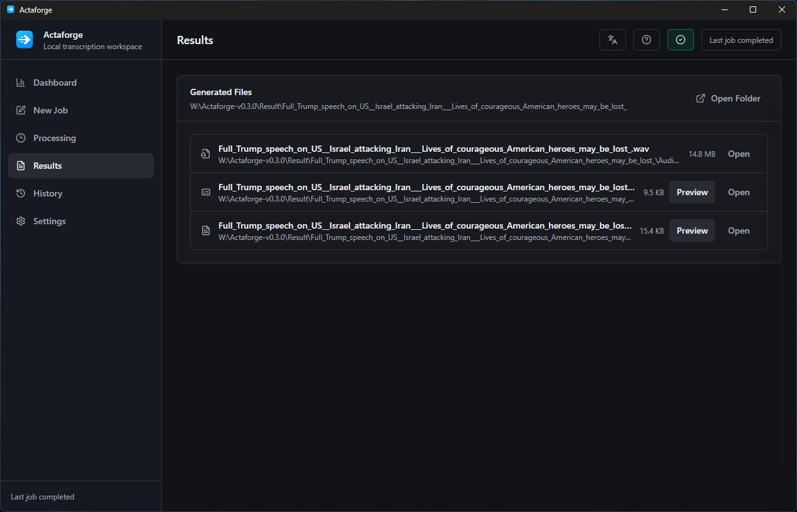Click the file name in the 15.4 KB row
Viewport: 797px width, 512px height.
click(425, 225)
